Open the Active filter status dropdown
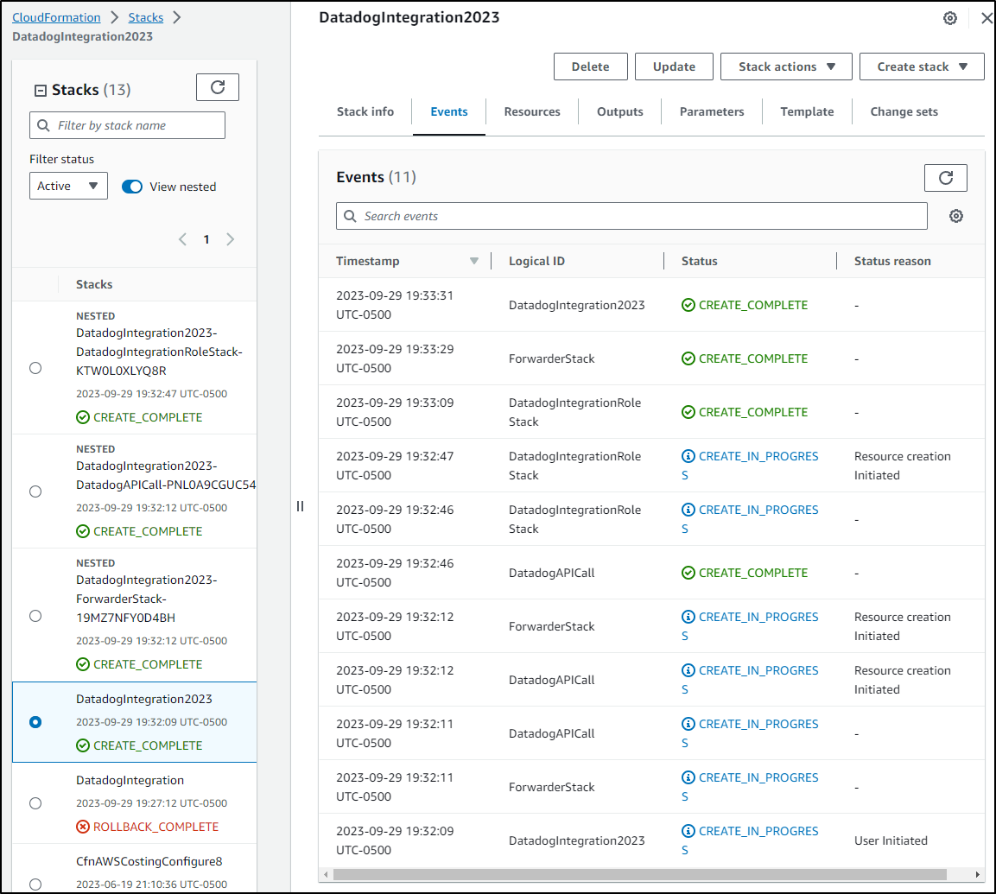 click(68, 186)
